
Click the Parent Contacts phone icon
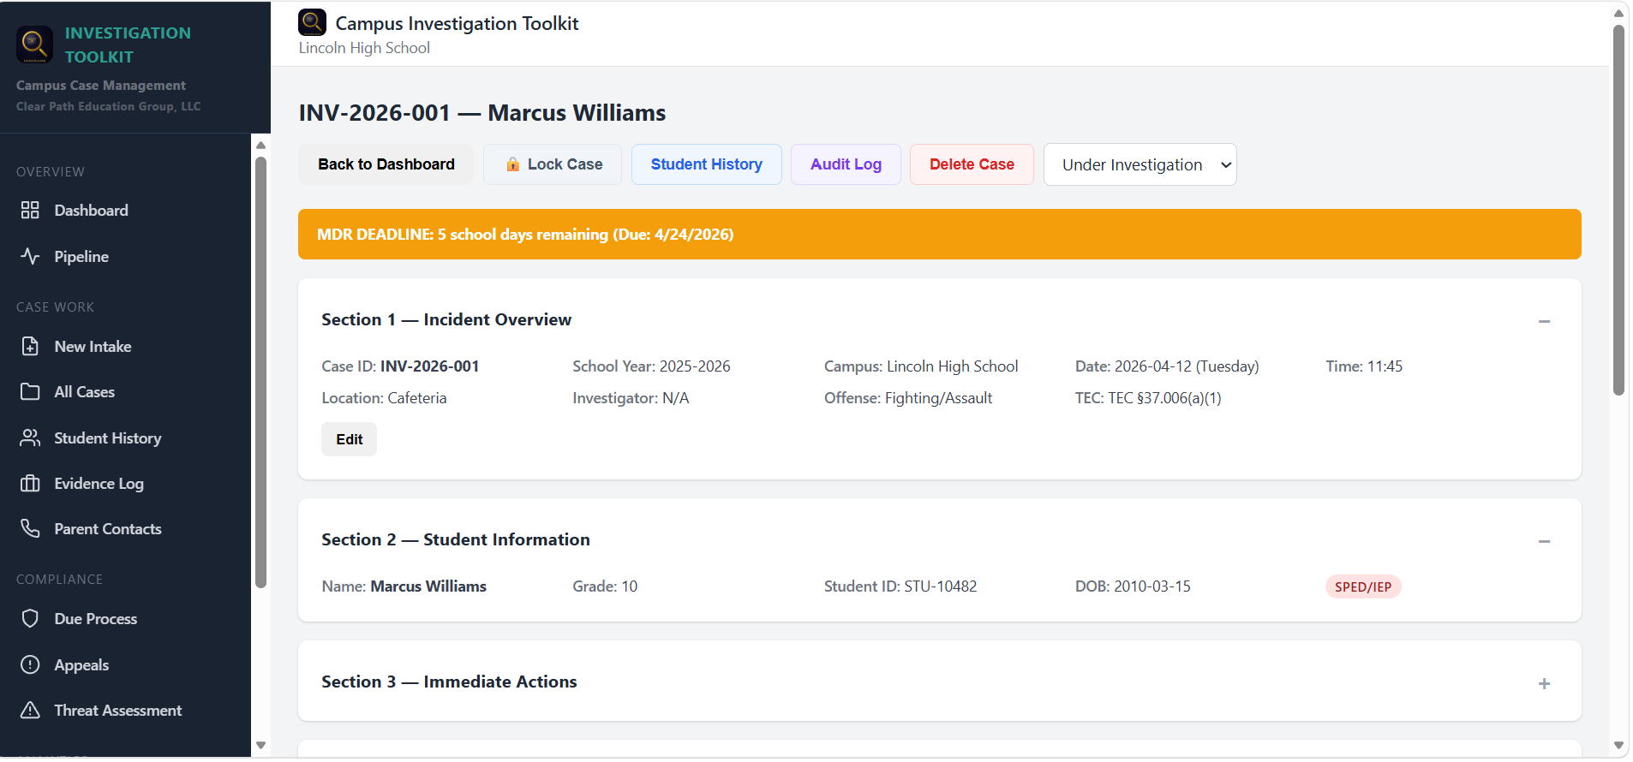click(30, 529)
